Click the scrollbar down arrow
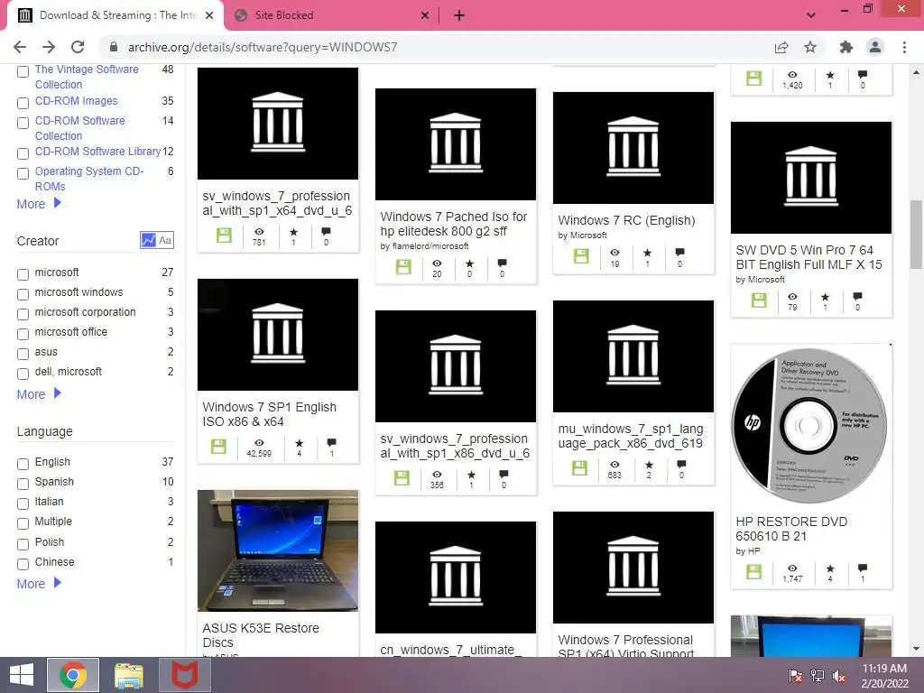924x693 pixels. (x=916, y=650)
